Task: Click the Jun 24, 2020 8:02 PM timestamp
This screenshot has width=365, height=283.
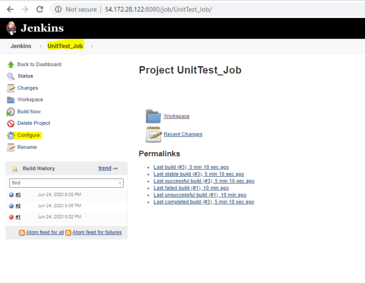Action: tap(59, 217)
